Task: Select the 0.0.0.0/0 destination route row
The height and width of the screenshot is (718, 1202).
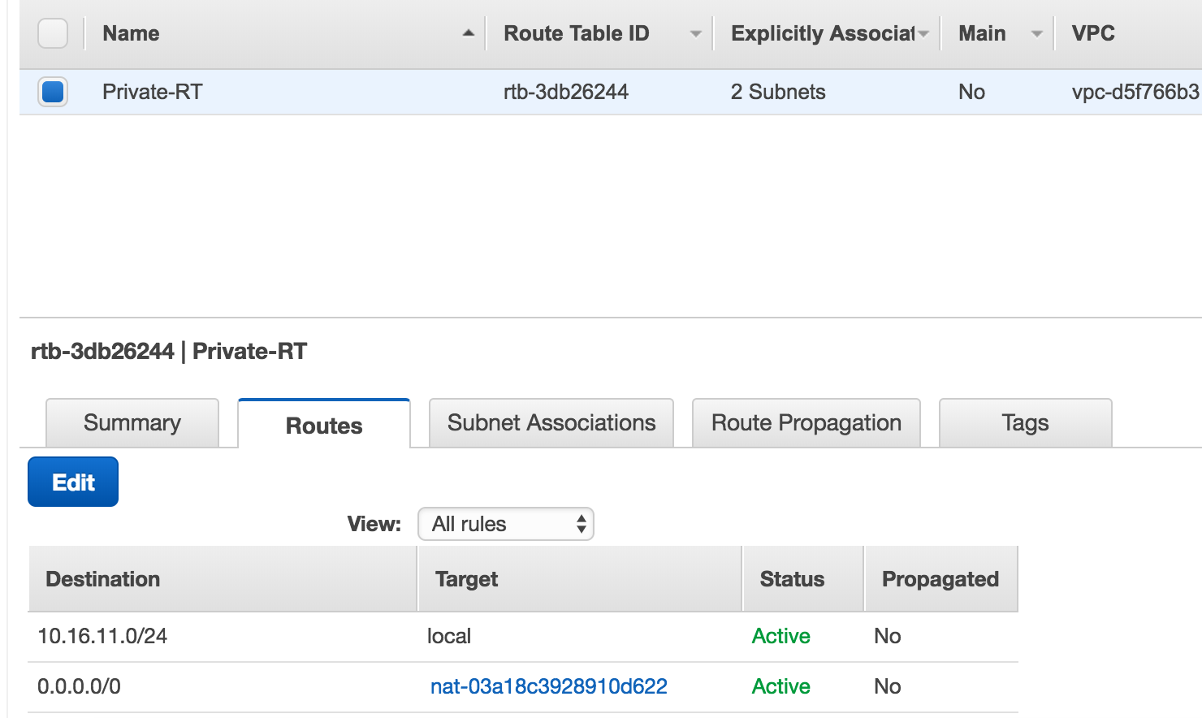Action: pyautogui.click(x=80, y=686)
